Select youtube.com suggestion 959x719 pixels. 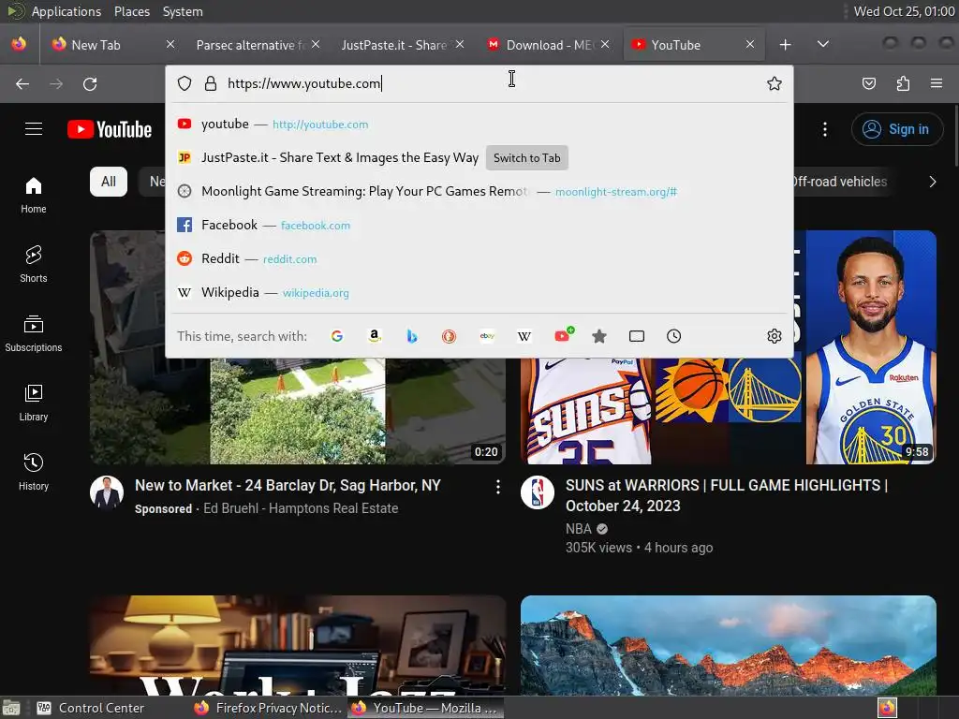[481, 125]
